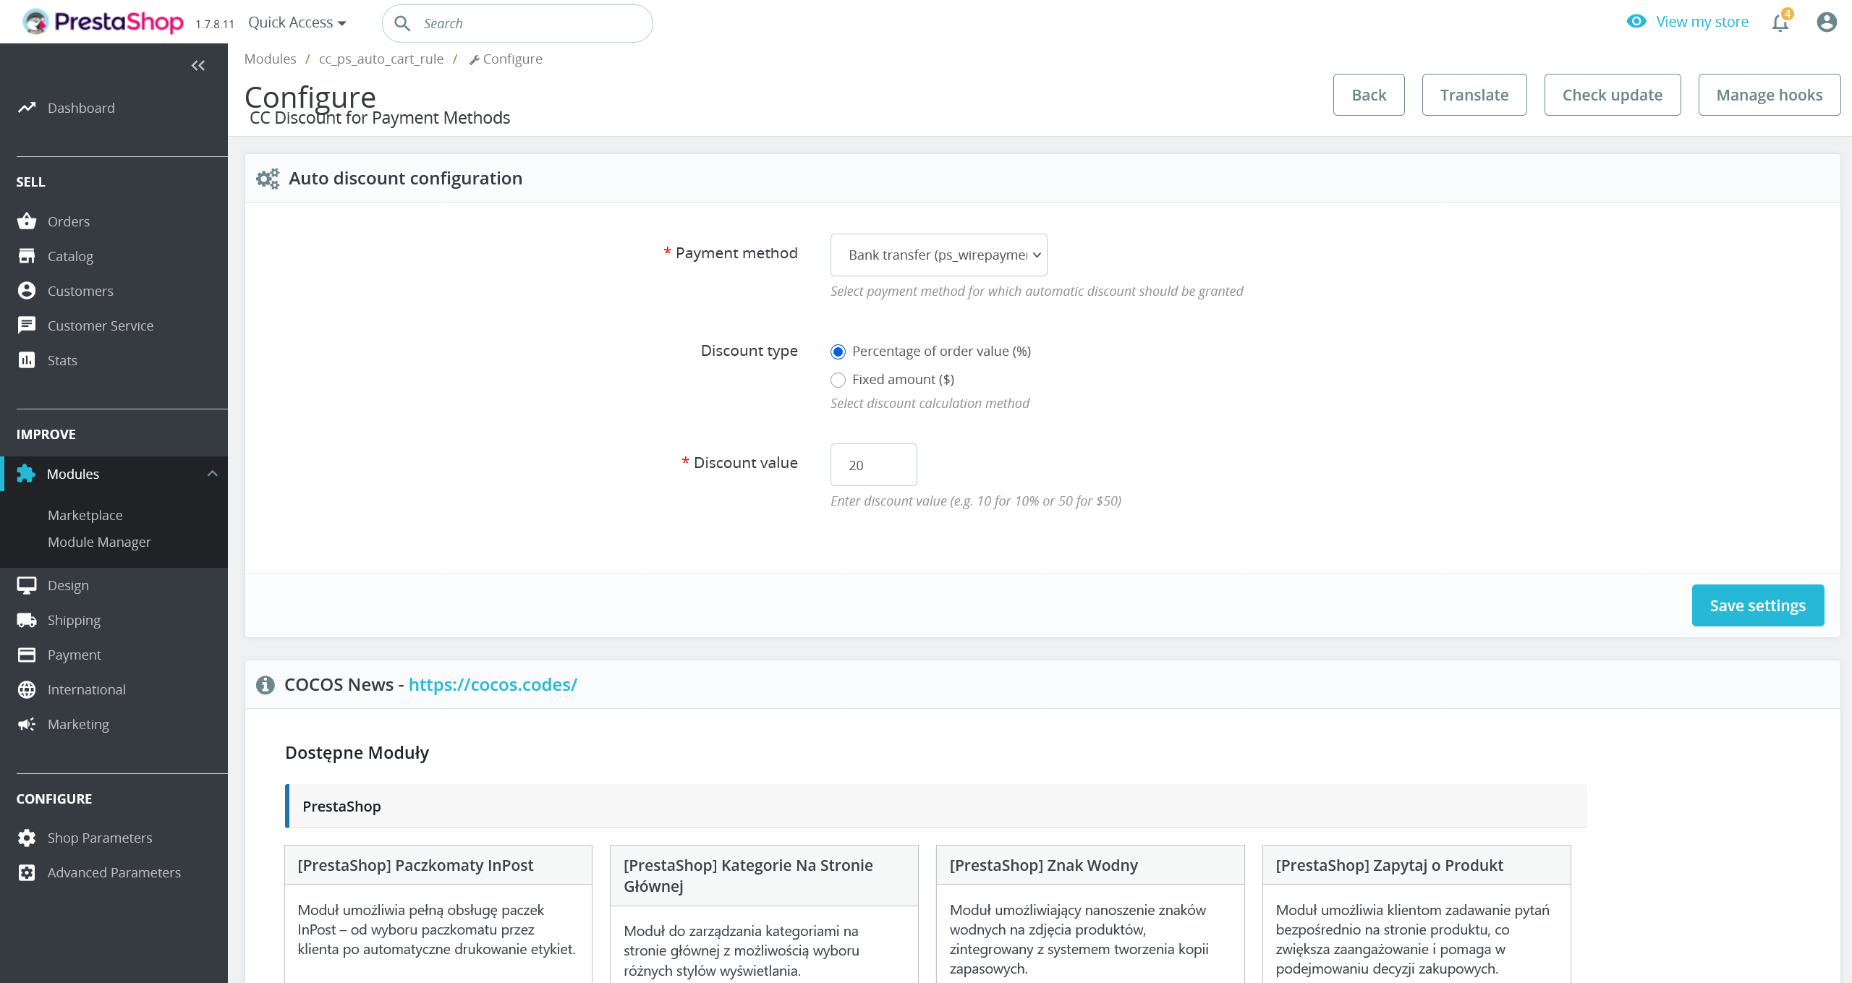Open the Orders section cart icon
Screen dimensions: 1852x983
[27, 221]
